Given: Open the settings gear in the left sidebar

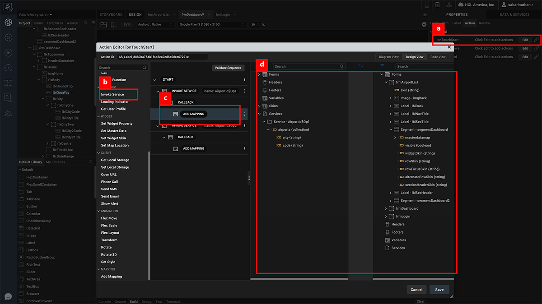Looking at the screenshot, I should 8,37.
